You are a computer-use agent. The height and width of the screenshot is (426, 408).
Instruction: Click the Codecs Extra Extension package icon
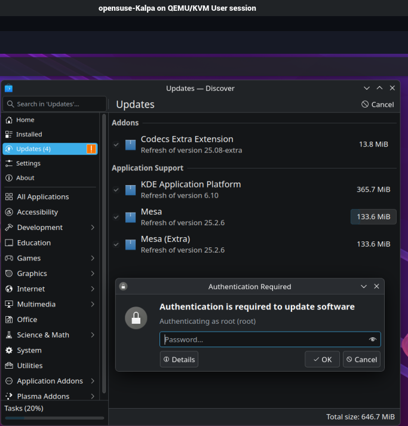pos(130,145)
